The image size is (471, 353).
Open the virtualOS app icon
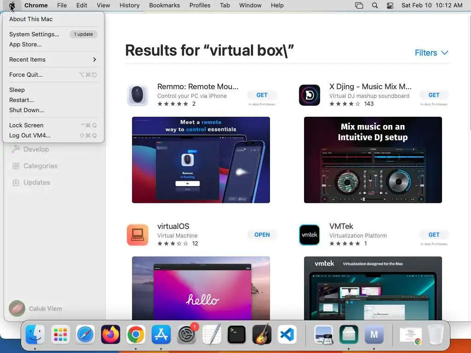click(138, 235)
